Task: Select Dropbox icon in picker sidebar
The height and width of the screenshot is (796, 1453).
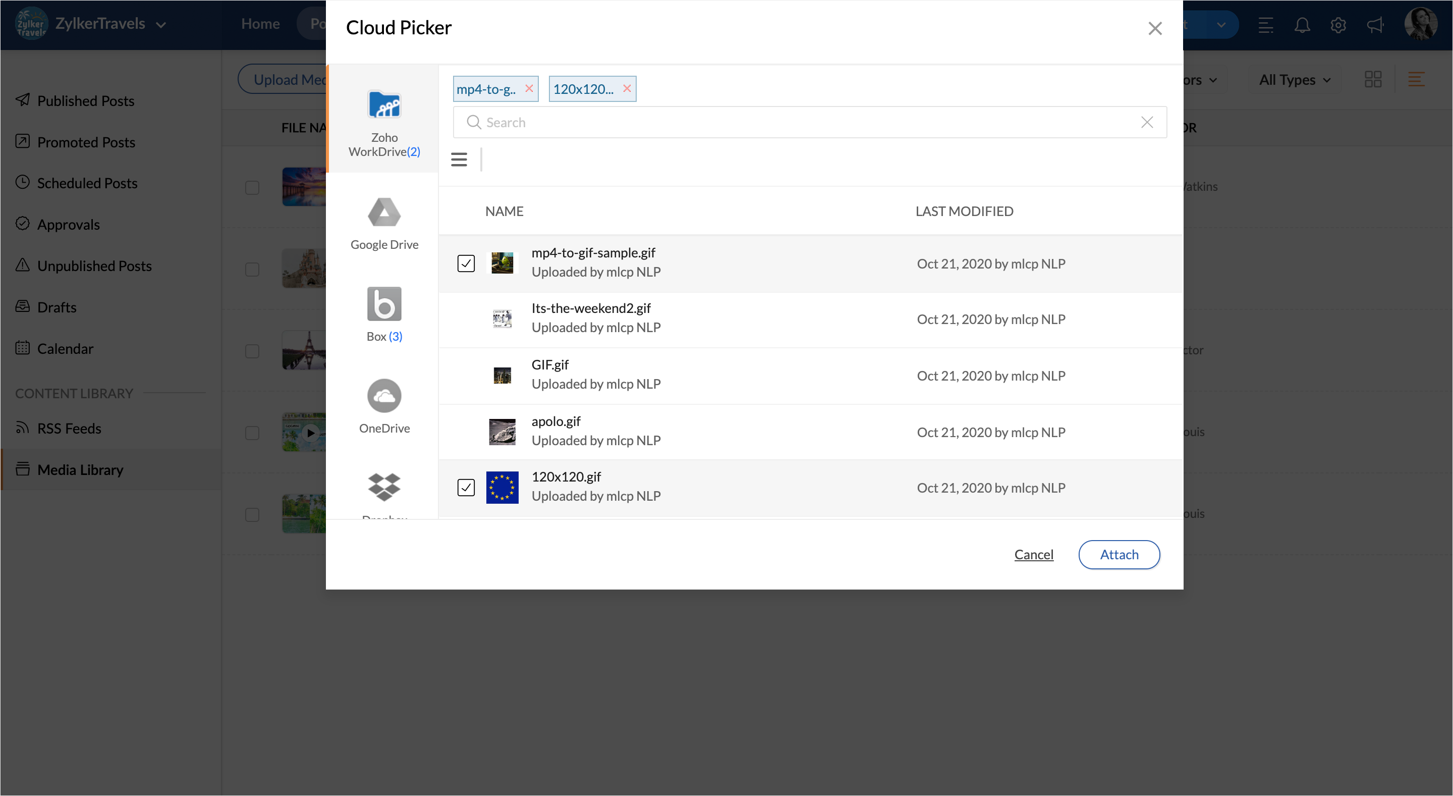Action: coord(384,488)
